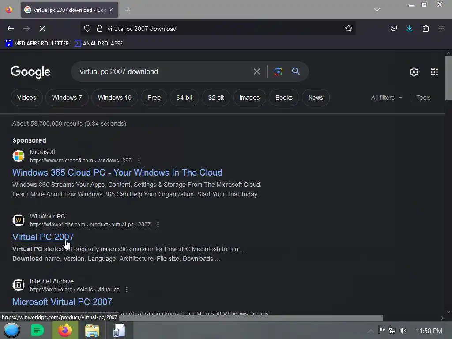Clear the Google search box

[x=257, y=72]
